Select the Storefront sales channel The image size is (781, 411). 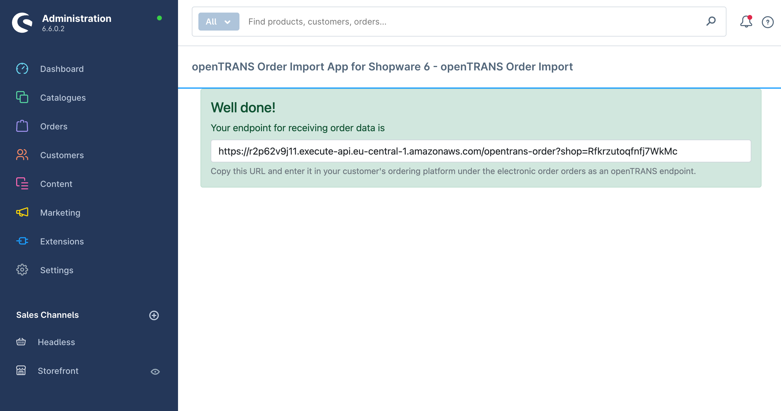point(58,371)
